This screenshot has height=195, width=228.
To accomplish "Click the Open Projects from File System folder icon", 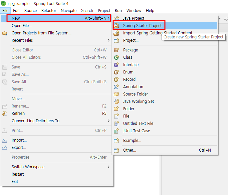I will 5,33.
